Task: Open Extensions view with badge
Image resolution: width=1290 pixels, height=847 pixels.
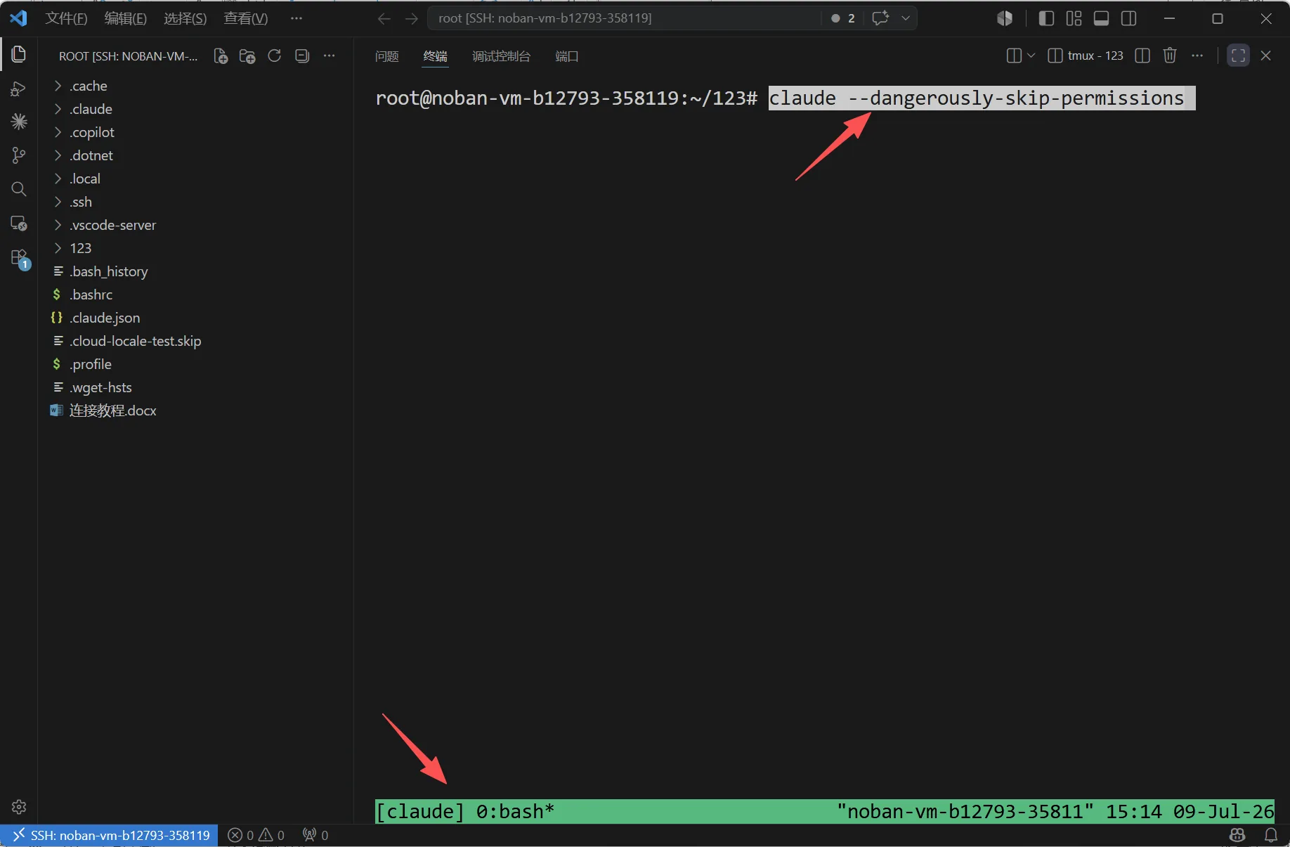Action: pos(19,258)
